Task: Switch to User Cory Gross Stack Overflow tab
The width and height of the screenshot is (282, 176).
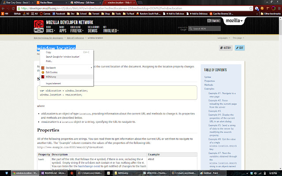Action: pos(18,3)
